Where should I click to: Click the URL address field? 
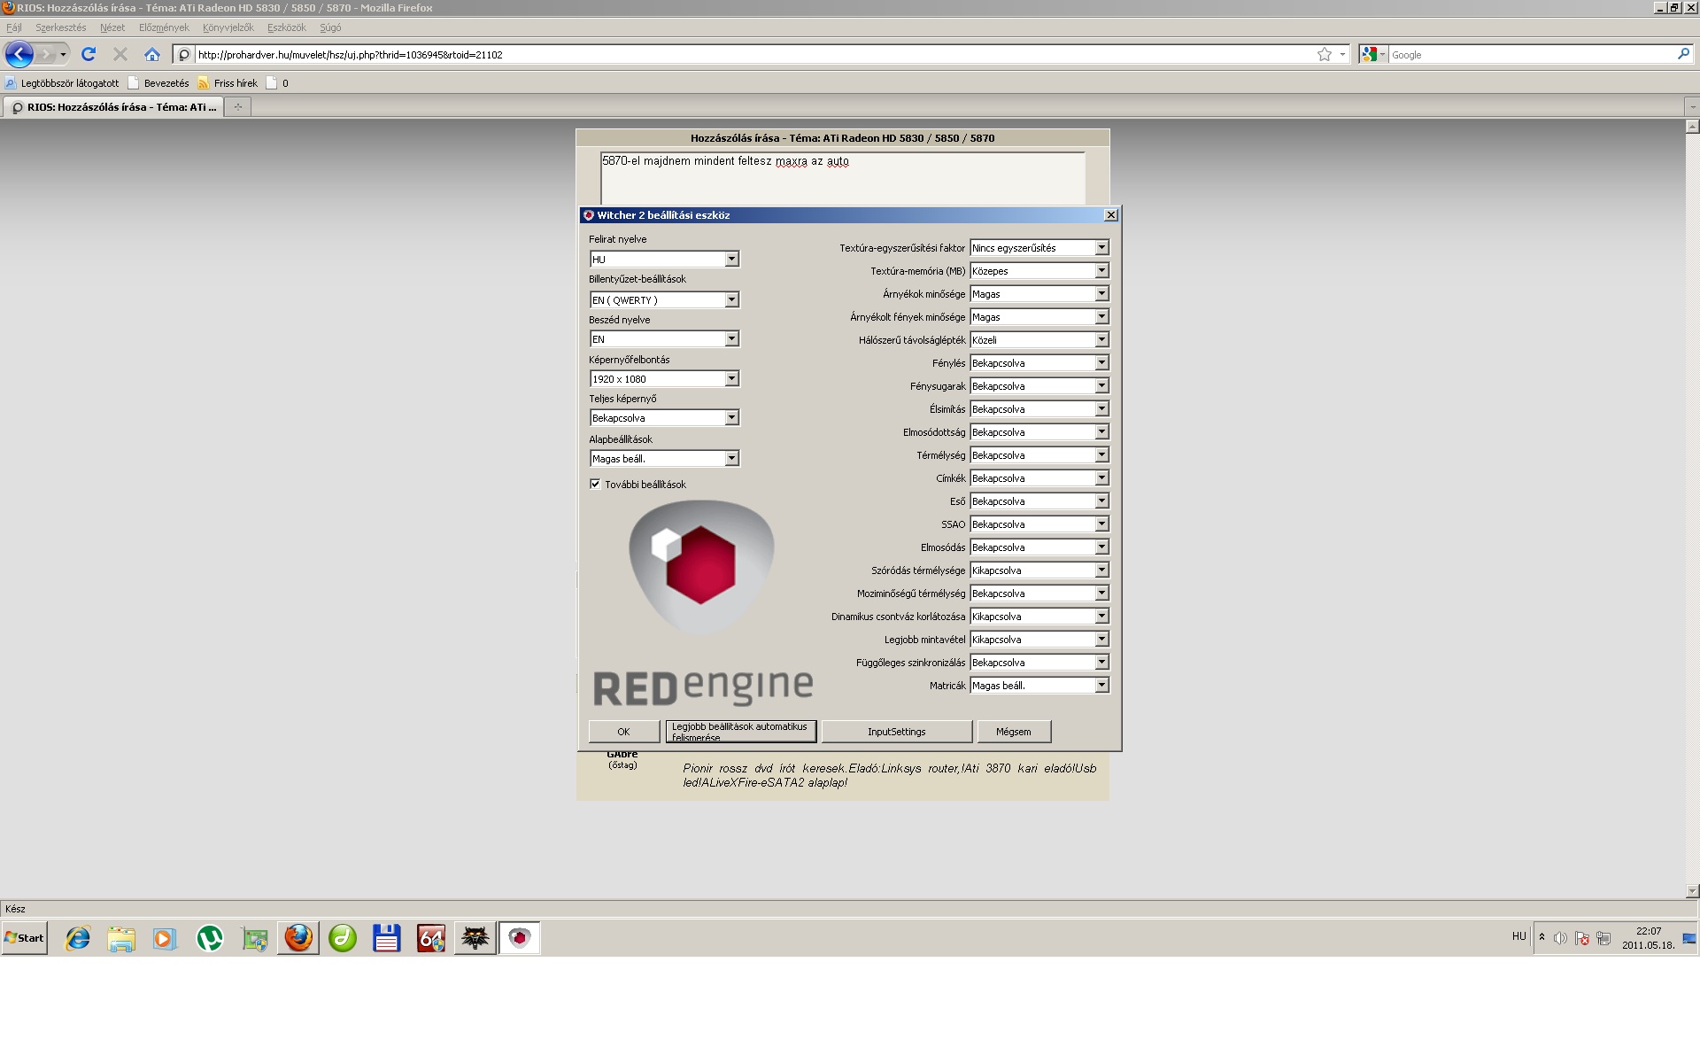753,54
